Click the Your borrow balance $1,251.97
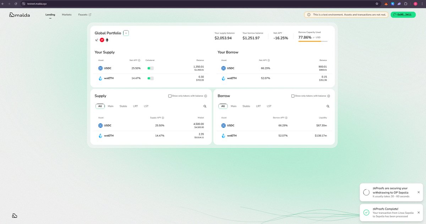Viewport: 426px width, 224px height. pyautogui.click(x=251, y=38)
